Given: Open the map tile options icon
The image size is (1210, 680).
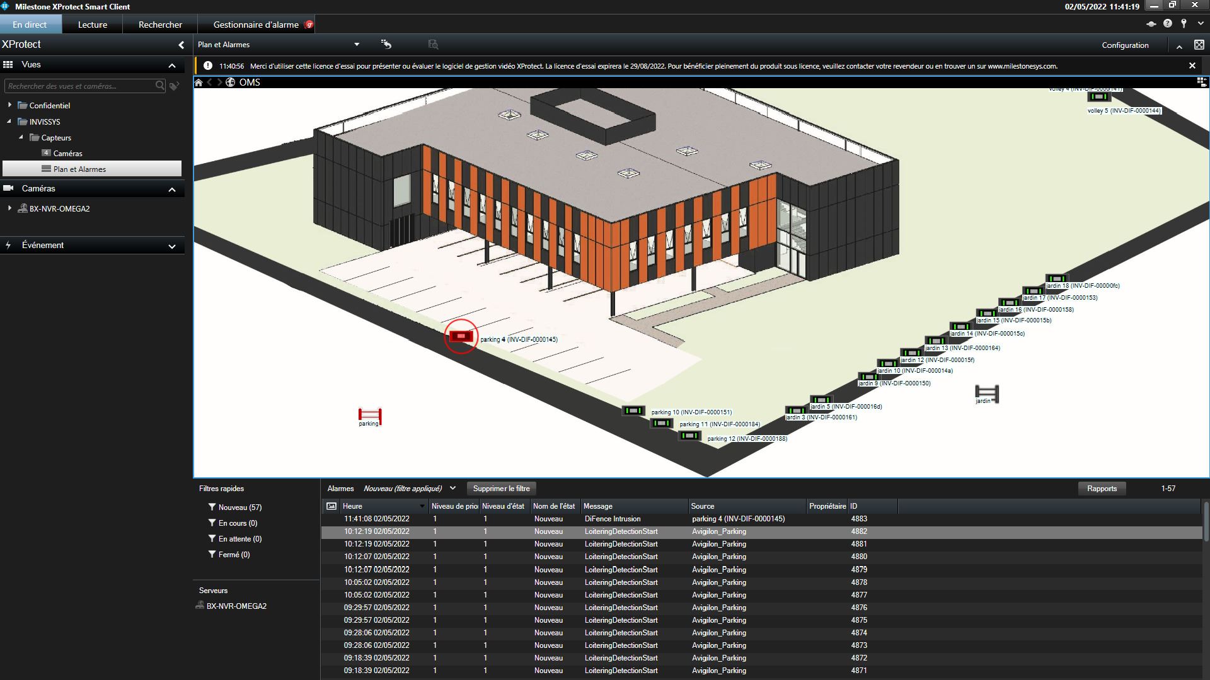Looking at the screenshot, I should tap(1202, 82).
